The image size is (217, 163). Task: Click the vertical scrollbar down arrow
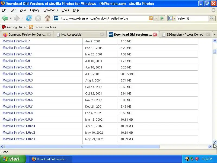(x=215, y=142)
